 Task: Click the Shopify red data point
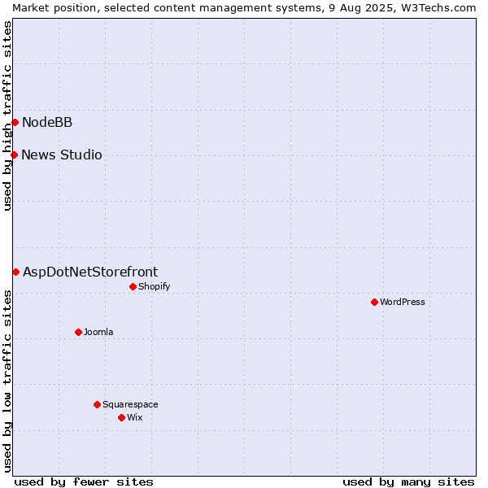[133, 286]
